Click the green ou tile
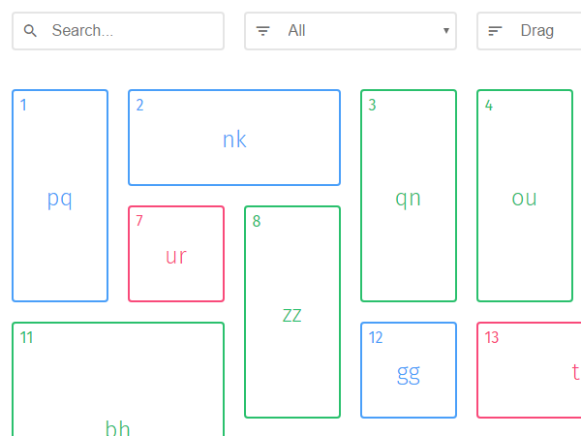 pos(525,198)
